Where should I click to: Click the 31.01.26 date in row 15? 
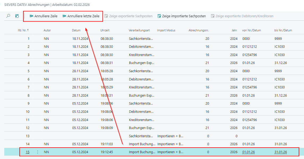(281, 152)
